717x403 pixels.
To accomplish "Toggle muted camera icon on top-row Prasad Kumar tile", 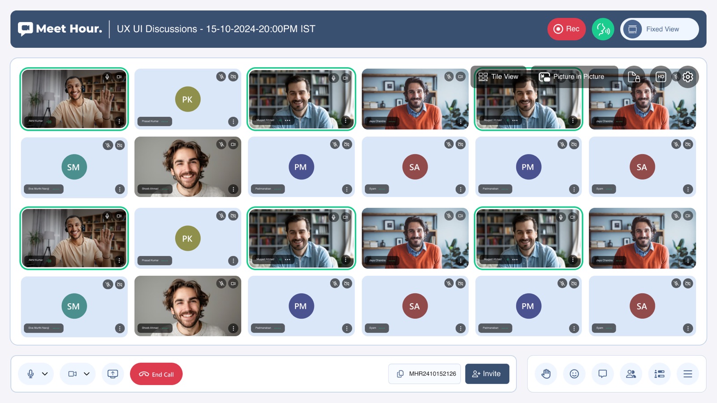I will [x=233, y=77].
